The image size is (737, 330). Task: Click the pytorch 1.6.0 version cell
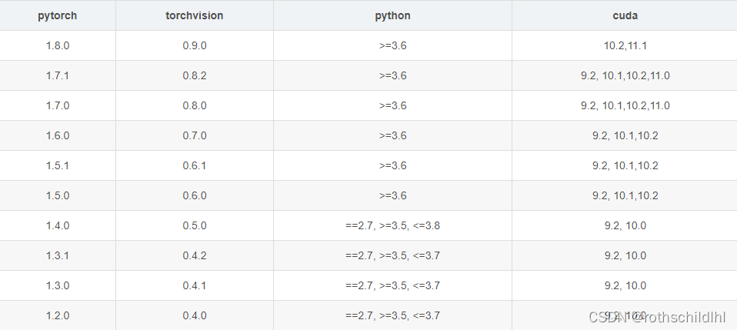(58, 135)
